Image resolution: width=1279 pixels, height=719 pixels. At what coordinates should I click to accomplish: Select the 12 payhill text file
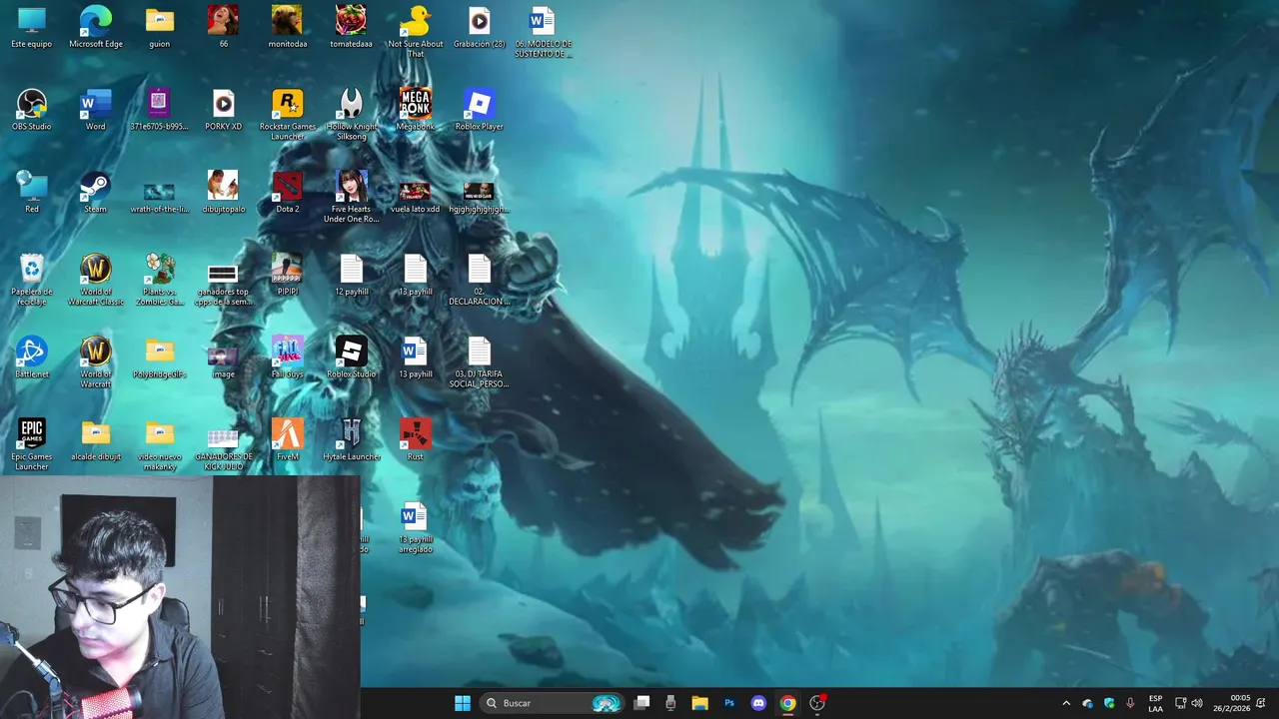coord(351,276)
